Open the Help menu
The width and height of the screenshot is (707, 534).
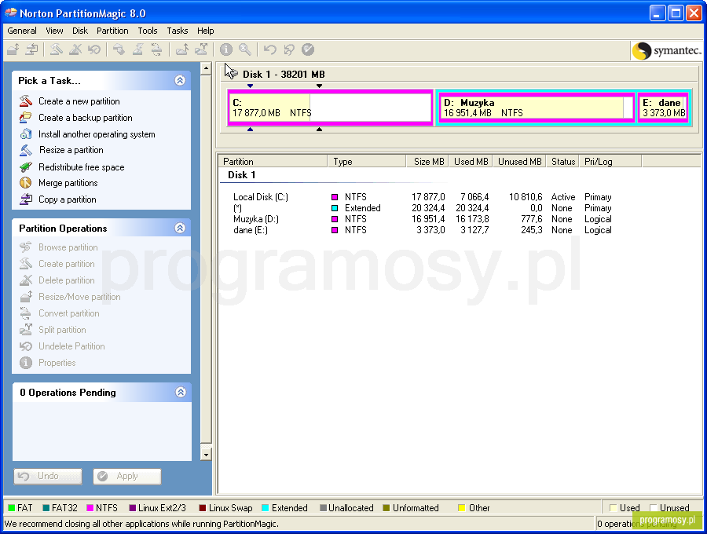[x=205, y=31]
